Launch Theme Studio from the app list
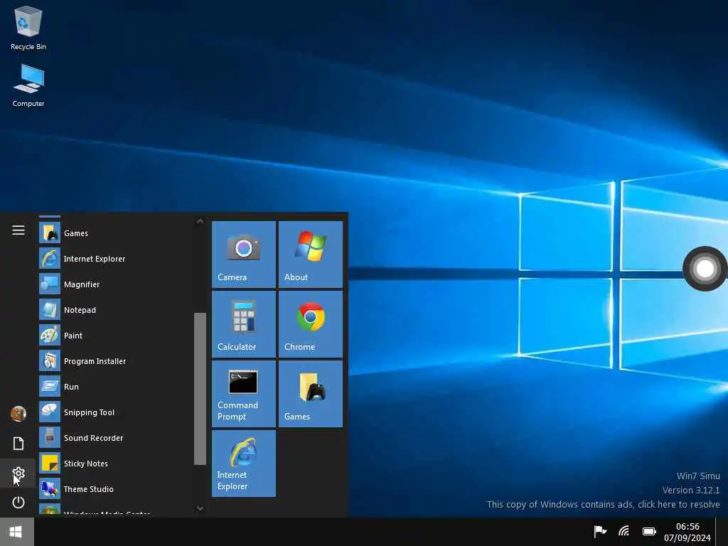This screenshot has height=546, width=728. click(x=115, y=489)
